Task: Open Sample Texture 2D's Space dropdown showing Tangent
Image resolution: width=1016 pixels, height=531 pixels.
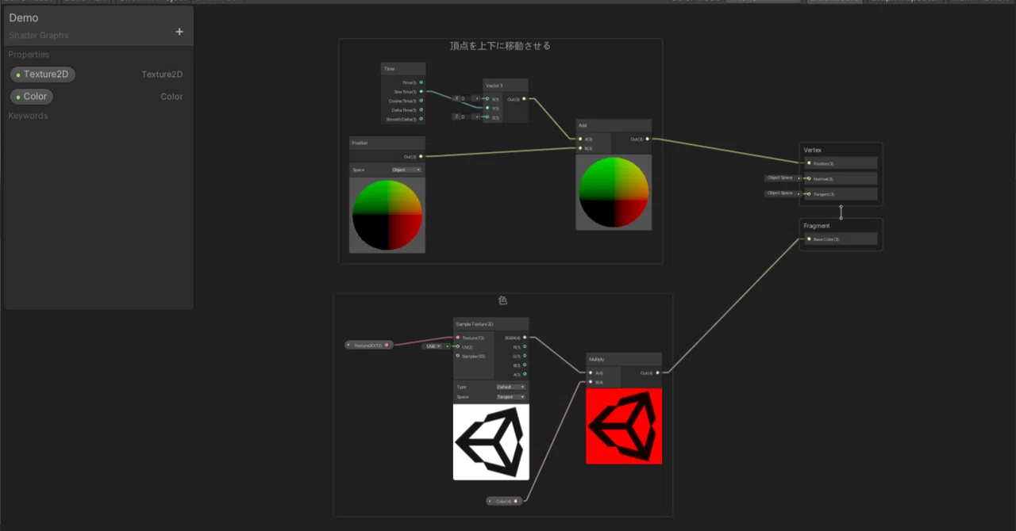Action: pos(510,396)
